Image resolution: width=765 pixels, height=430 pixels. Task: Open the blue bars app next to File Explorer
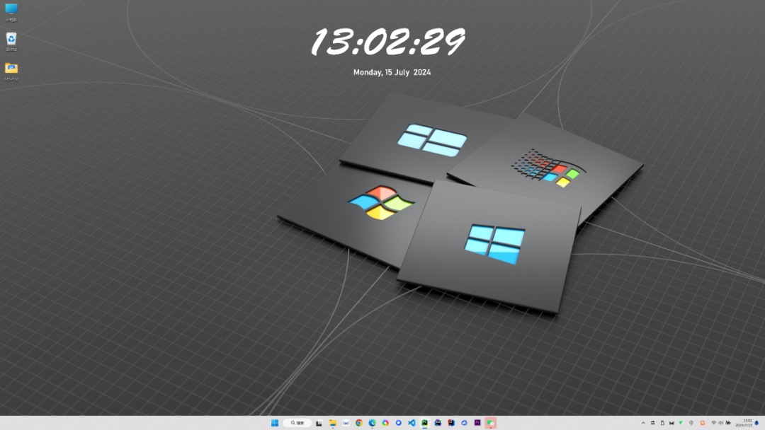[346, 423]
